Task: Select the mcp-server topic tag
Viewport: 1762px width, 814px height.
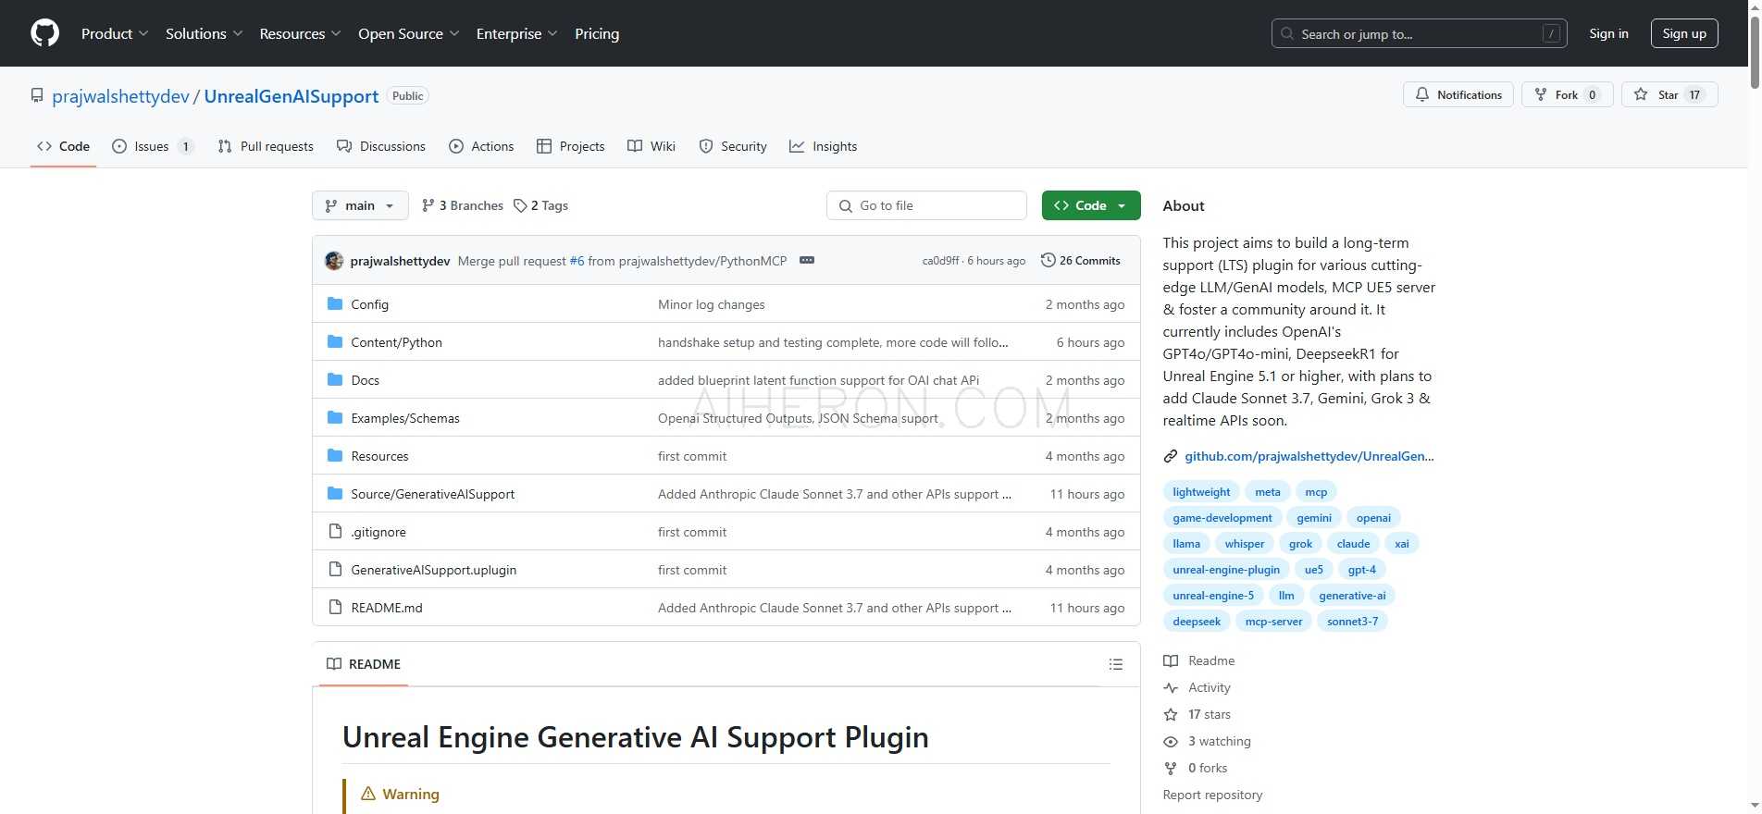Action: (x=1273, y=622)
